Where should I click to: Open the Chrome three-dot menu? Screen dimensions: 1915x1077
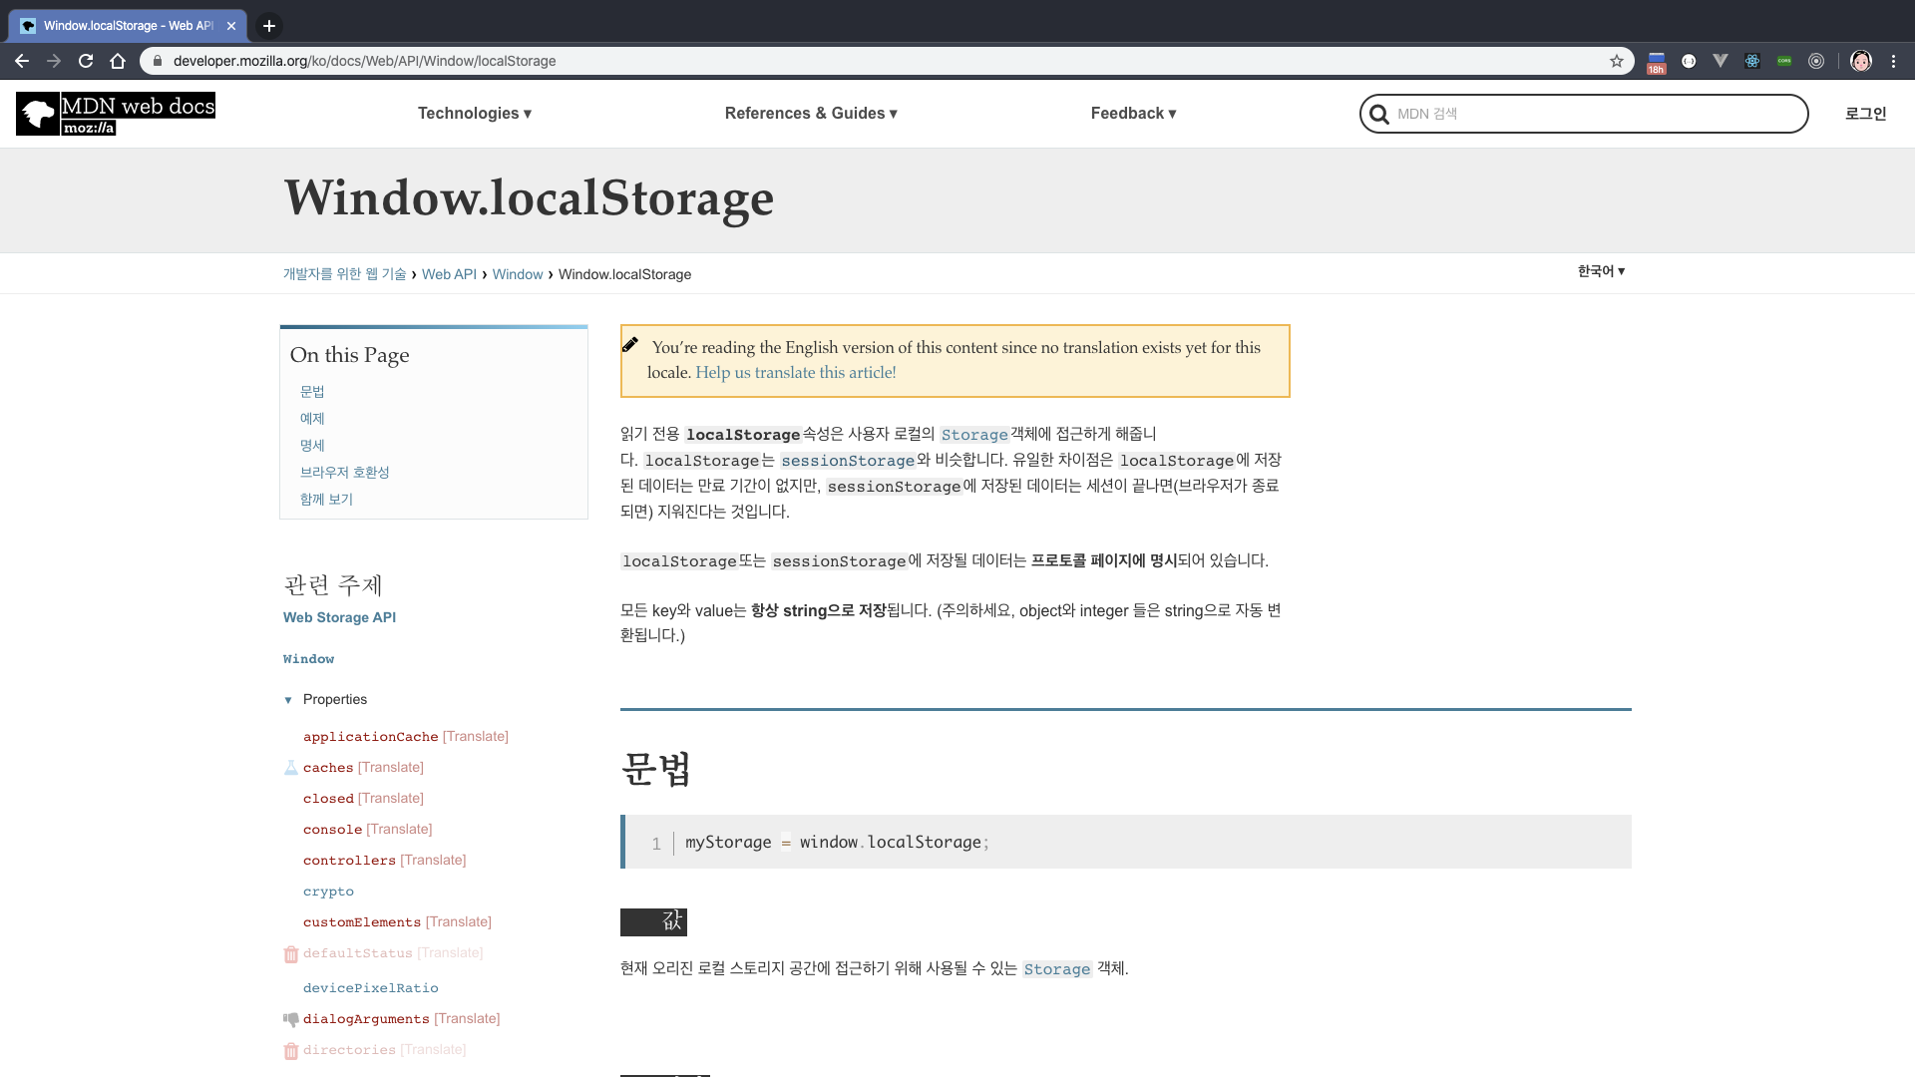pos(1893,61)
